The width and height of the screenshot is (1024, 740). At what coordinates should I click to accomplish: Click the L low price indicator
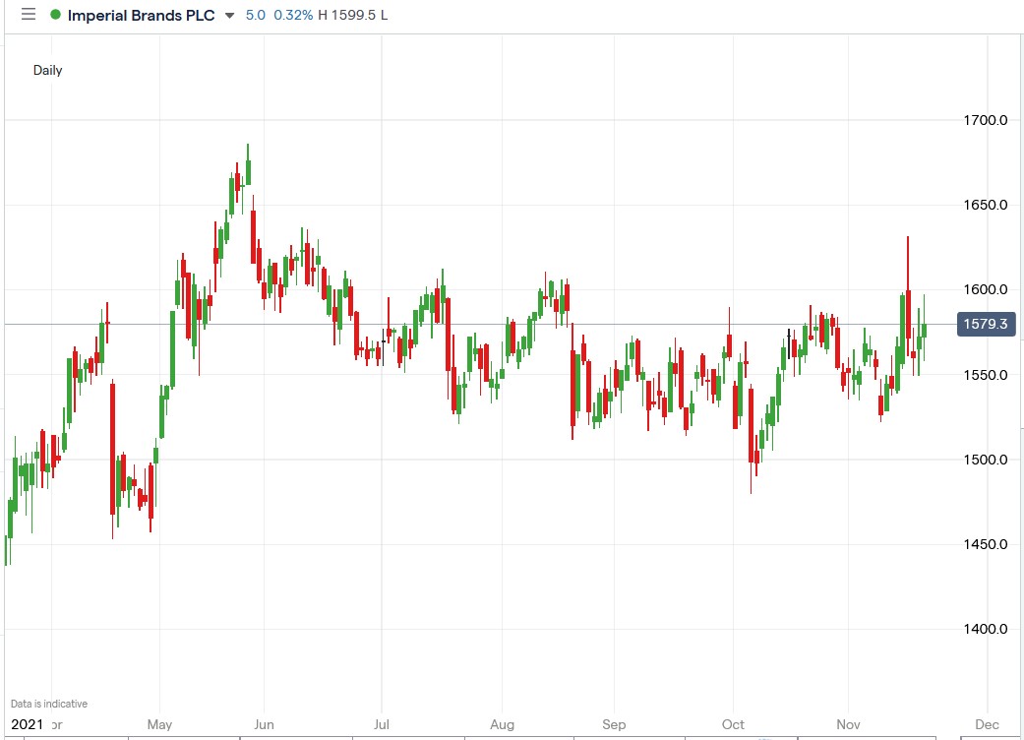click(383, 14)
